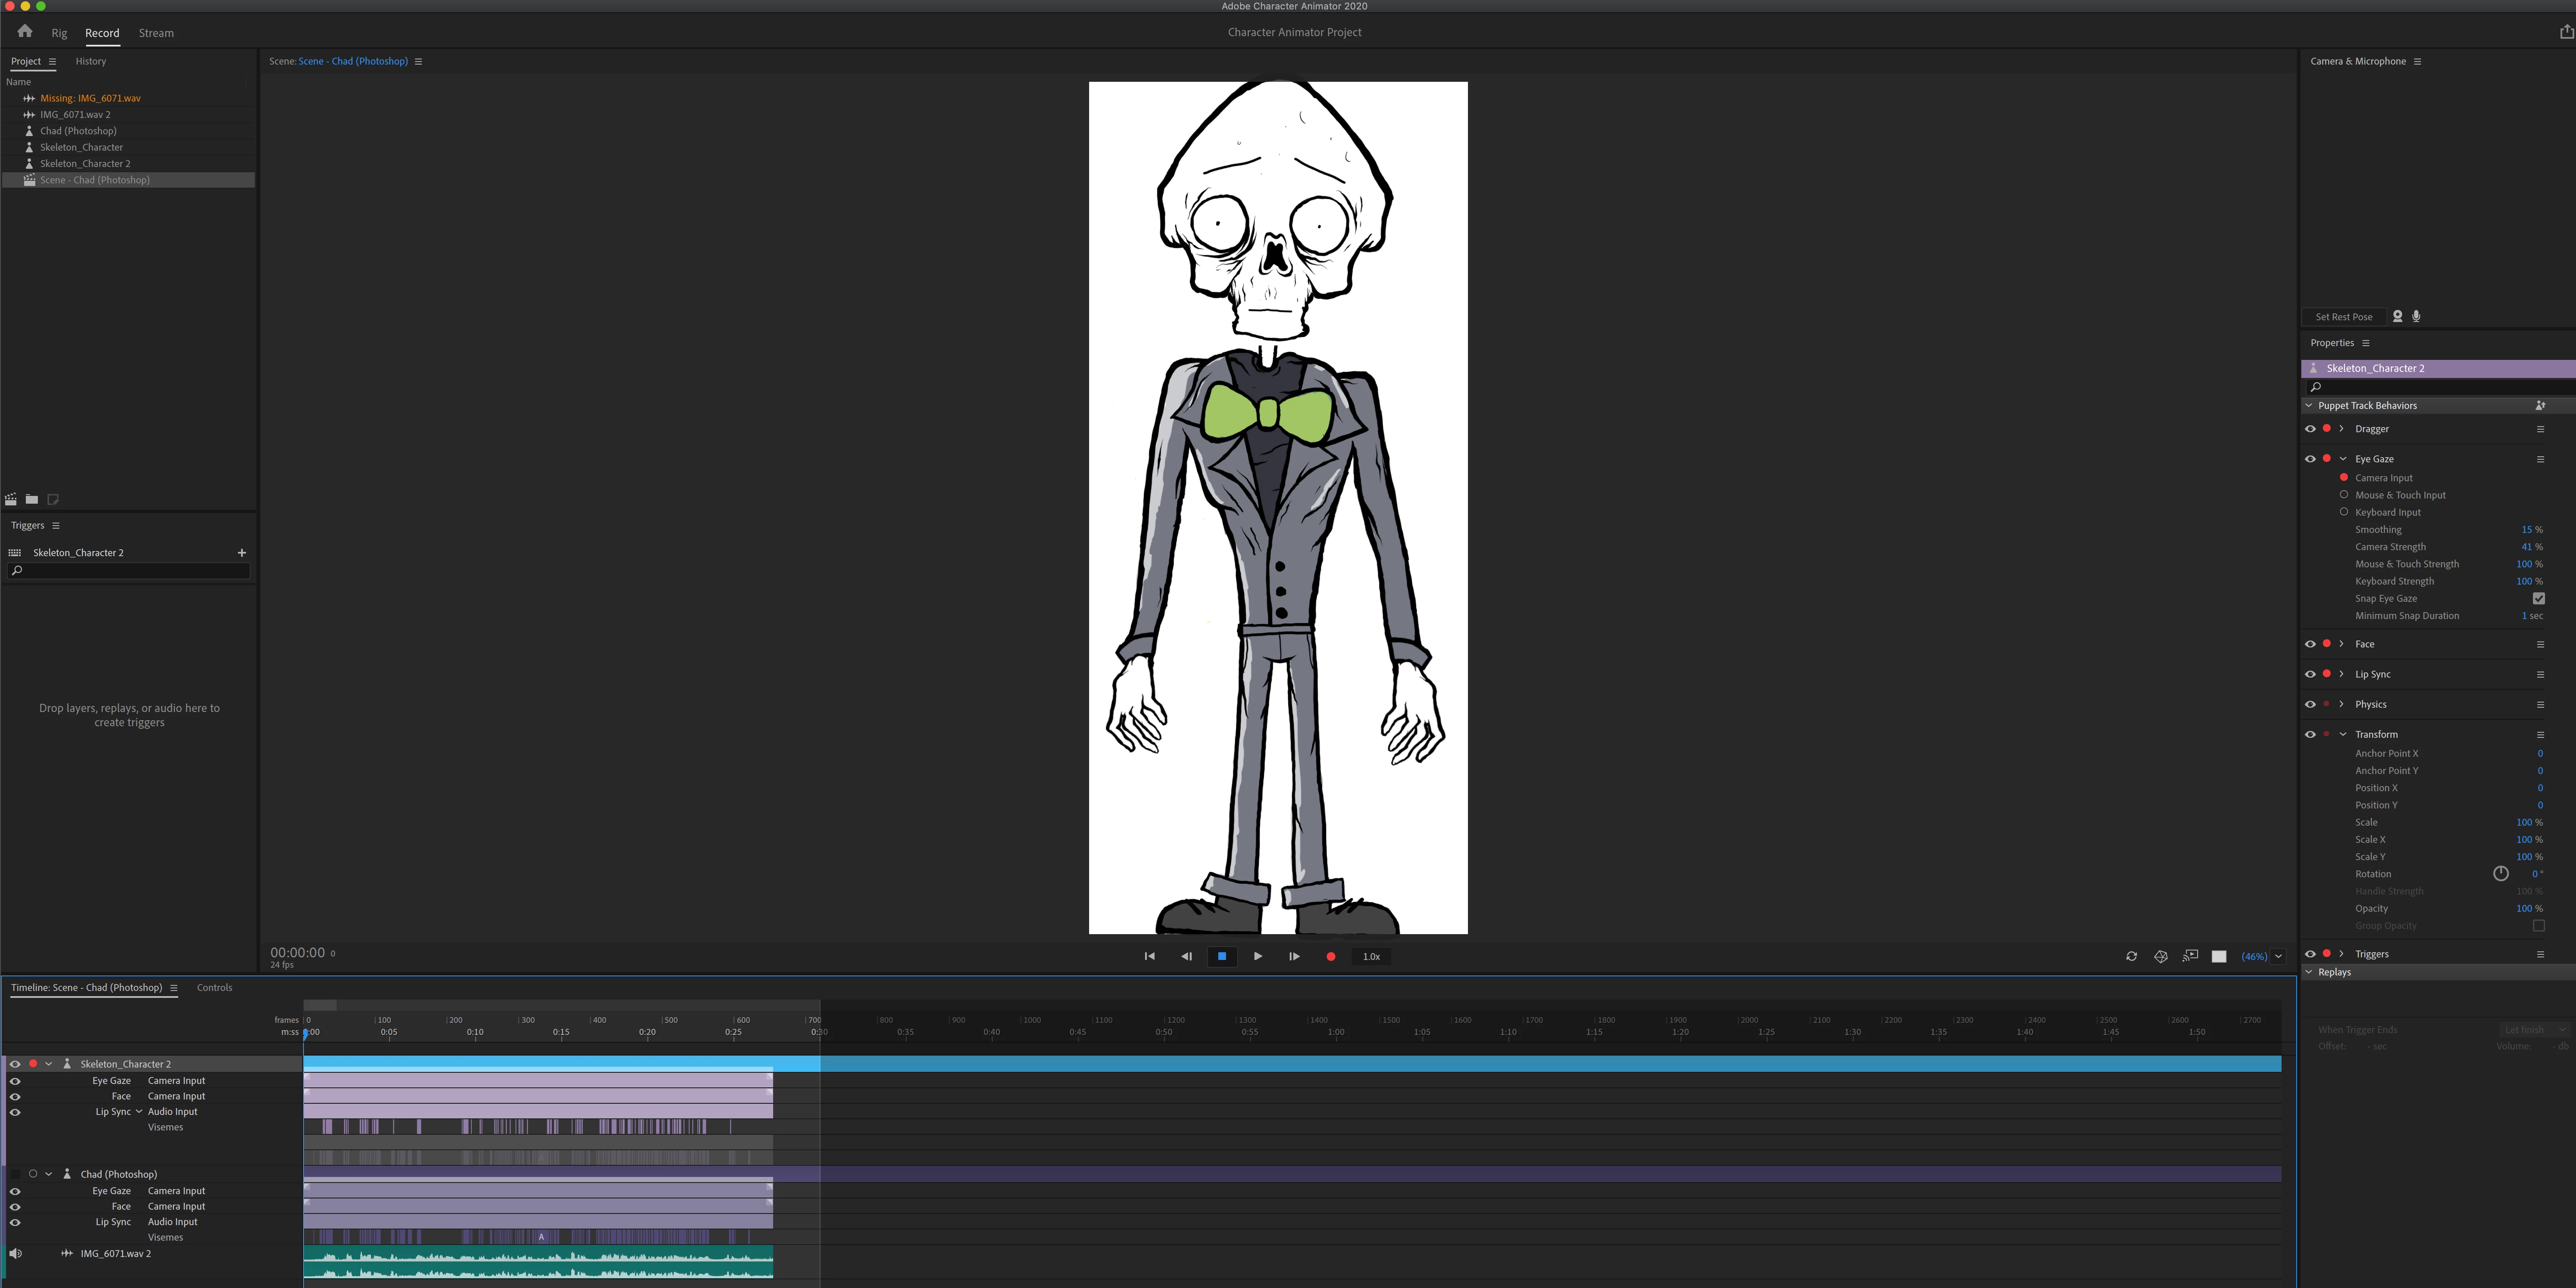Viewport: 2576px width, 1288px height.
Task: Click the stream/cast output icon
Action: coord(2190,956)
